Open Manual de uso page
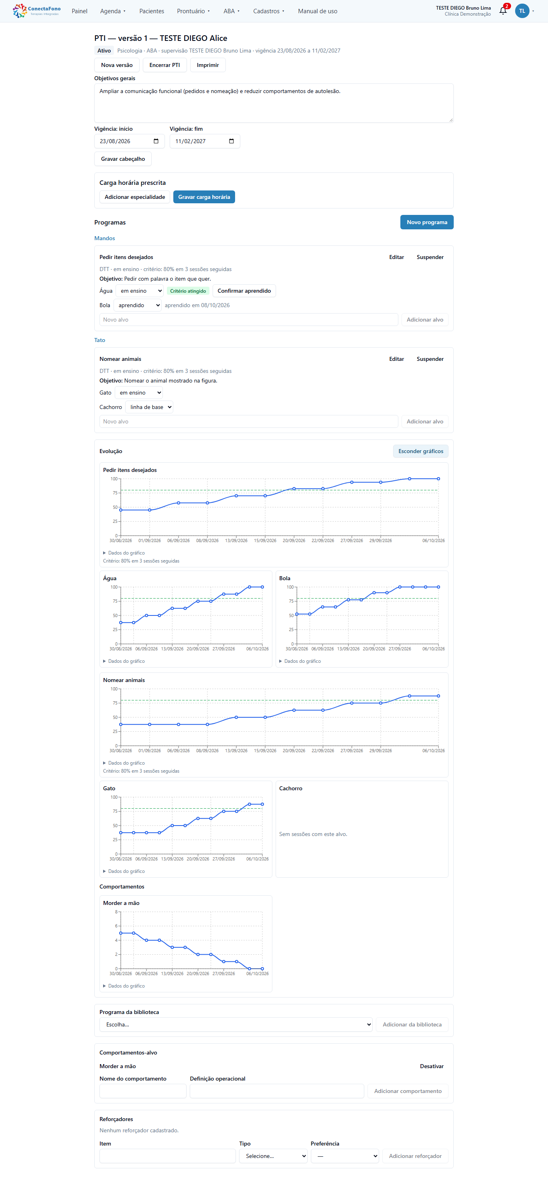Viewport: 548px width, 1178px height. (317, 11)
